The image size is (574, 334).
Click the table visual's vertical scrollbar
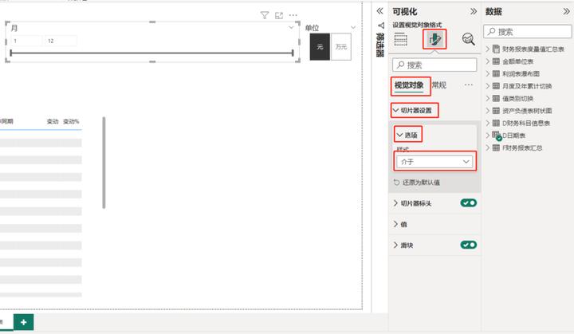pyautogui.click(x=104, y=163)
